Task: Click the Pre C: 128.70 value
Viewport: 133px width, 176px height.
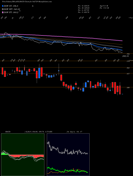Action: pyautogui.click(x=84, y=12)
